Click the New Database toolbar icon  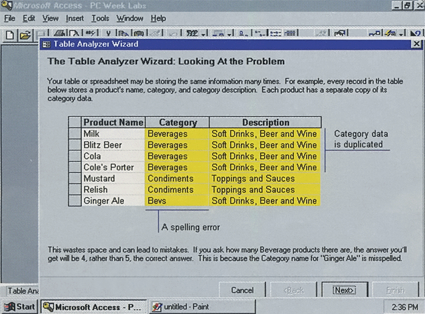point(10,35)
